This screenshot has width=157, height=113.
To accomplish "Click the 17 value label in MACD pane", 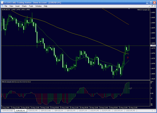I will click(131, 88).
